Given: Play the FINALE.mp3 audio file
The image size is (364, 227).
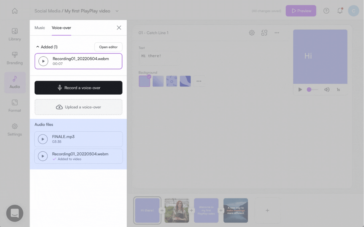Looking at the screenshot, I should 43,139.
